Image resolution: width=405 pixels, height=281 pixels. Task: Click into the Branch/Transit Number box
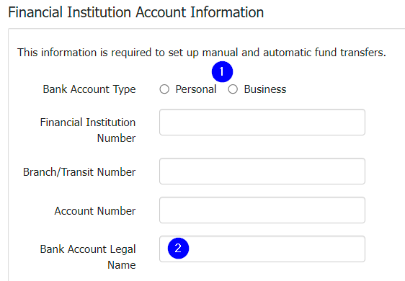[x=262, y=171]
